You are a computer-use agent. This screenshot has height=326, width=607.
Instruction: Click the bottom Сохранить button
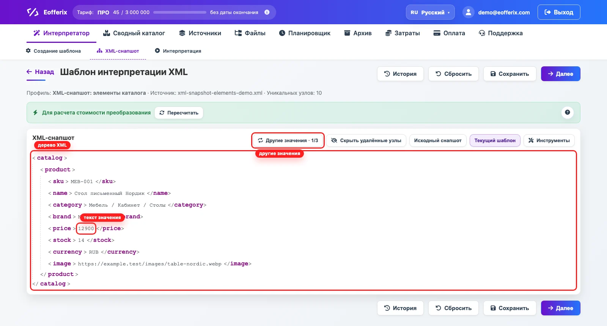click(x=510, y=308)
